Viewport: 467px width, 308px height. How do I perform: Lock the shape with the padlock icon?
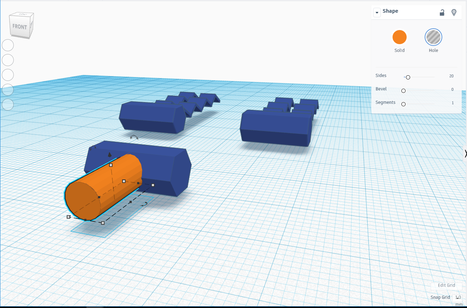click(442, 13)
